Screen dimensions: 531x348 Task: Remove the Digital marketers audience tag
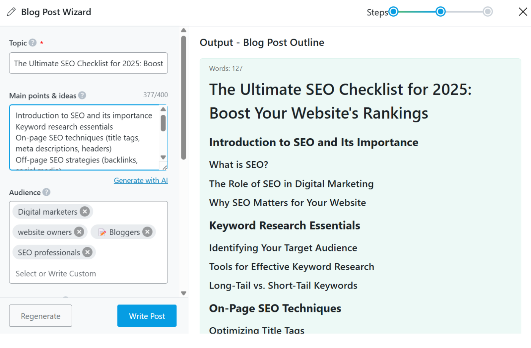pyautogui.click(x=85, y=212)
